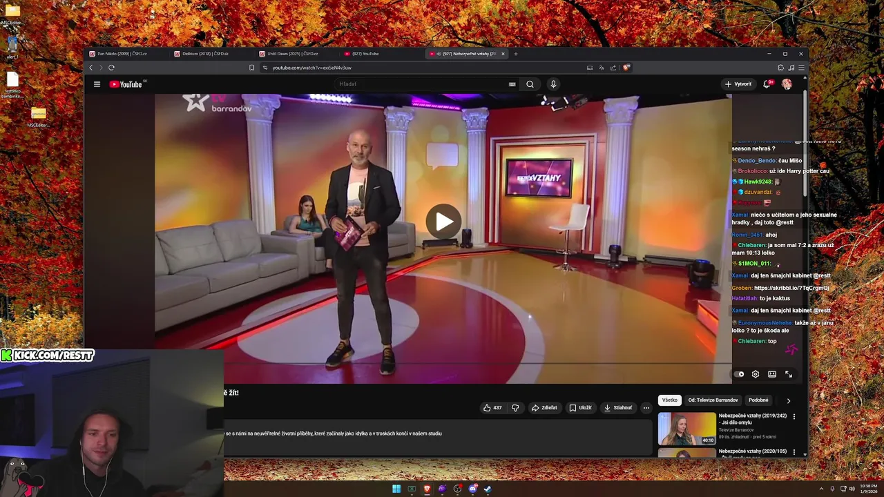Viewport: 884px width, 497px height.
Task: Bookmark this page in the address bar
Action: point(252,68)
